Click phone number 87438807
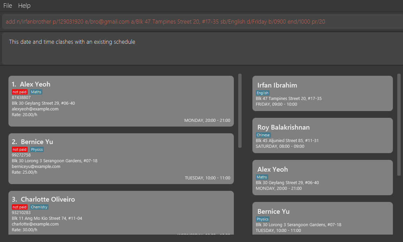403x242 pixels. pyautogui.click(x=21, y=98)
